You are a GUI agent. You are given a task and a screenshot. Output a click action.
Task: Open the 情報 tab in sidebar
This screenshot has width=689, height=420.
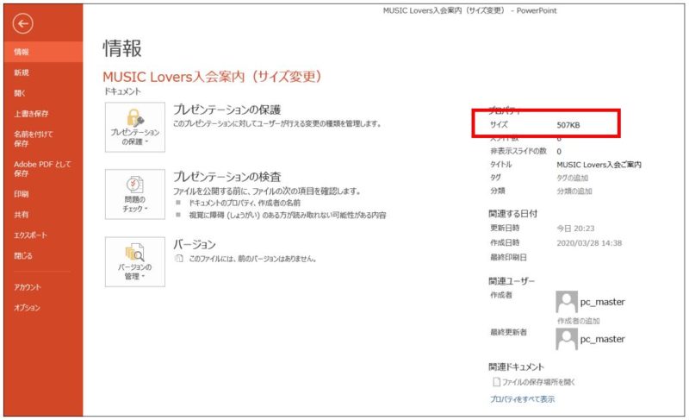[x=43, y=52]
